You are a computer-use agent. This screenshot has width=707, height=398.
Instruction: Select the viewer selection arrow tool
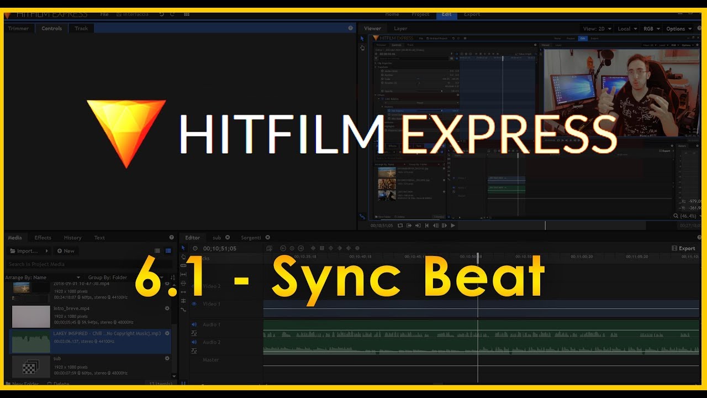[x=362, y=39]
